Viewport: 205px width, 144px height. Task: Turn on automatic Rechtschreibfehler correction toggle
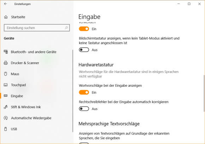coord(84,109)
